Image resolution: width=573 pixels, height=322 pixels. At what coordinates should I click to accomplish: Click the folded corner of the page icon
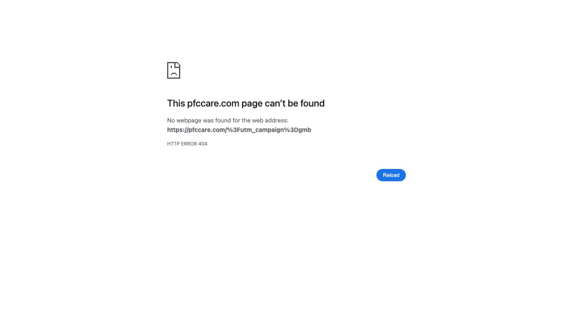pyautogui.click(x=178, y=64)
